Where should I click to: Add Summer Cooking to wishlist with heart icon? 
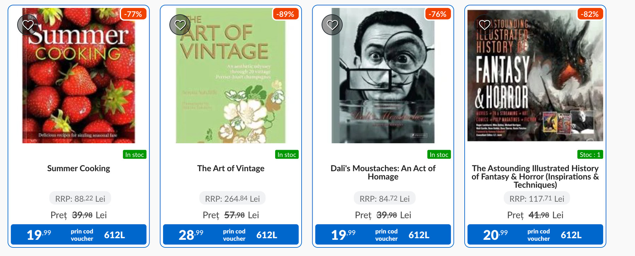[28, 25]
